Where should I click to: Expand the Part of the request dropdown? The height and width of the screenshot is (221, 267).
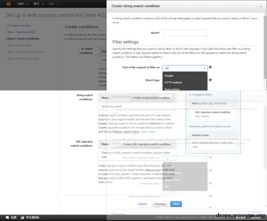pyautogui.click(x=185, y=68)
